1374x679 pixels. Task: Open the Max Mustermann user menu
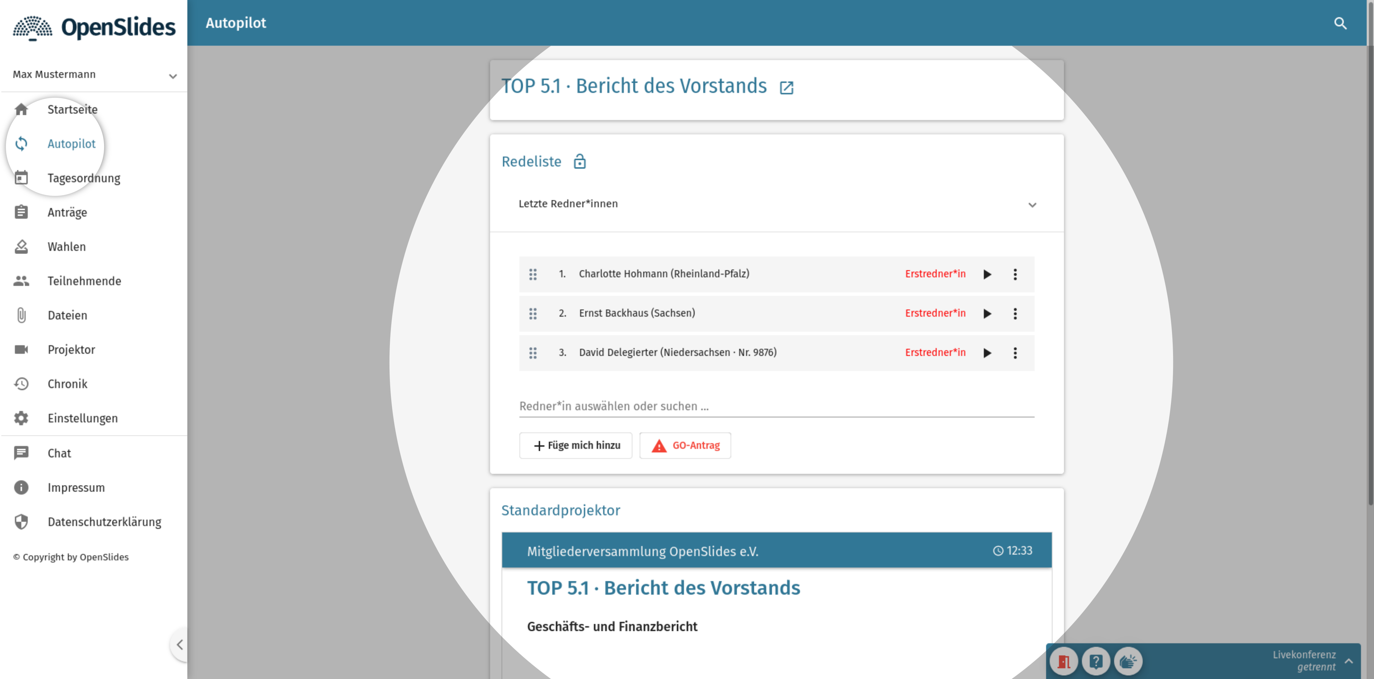94,75
